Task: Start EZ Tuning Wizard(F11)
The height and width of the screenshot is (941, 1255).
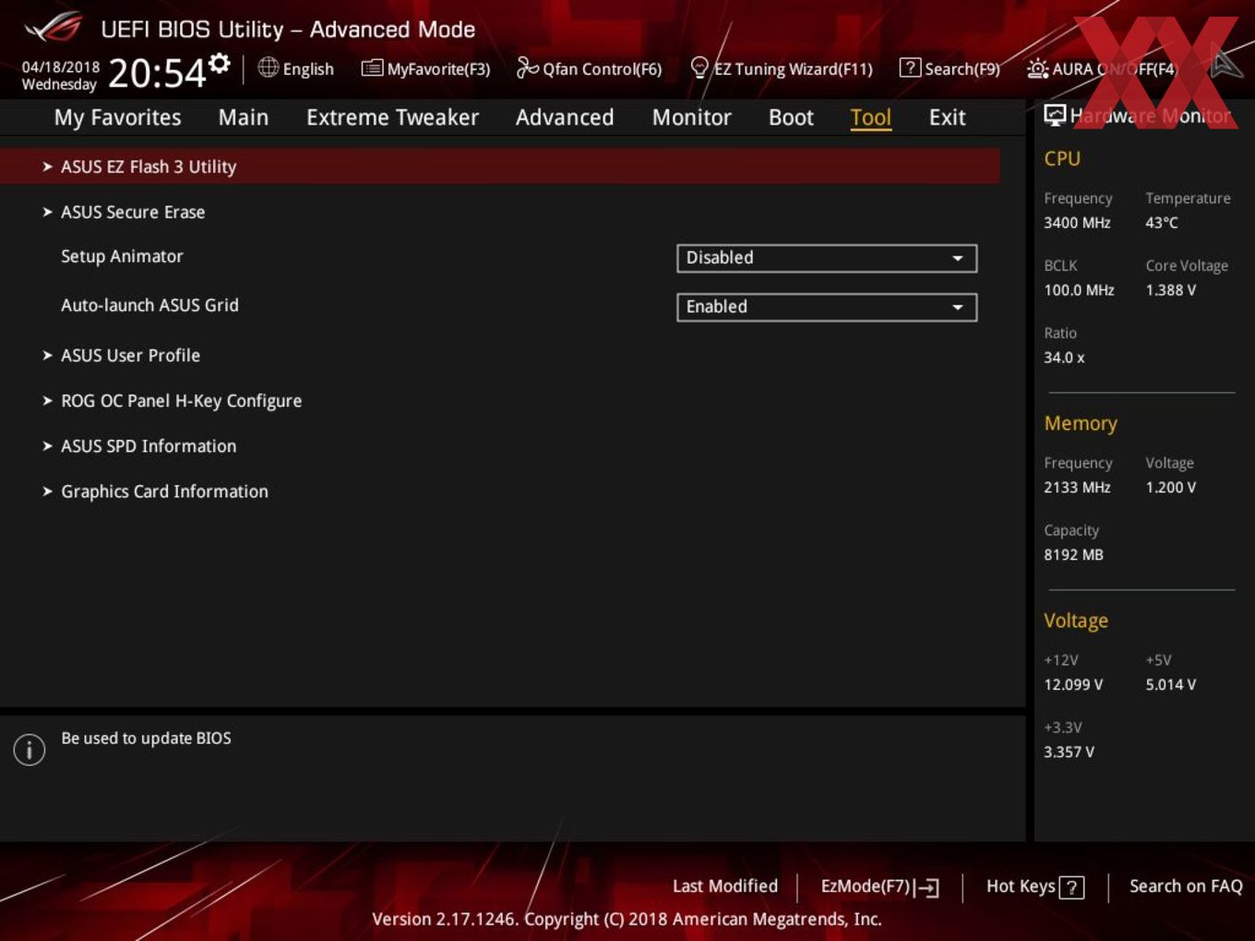Action: coord(793,69)
